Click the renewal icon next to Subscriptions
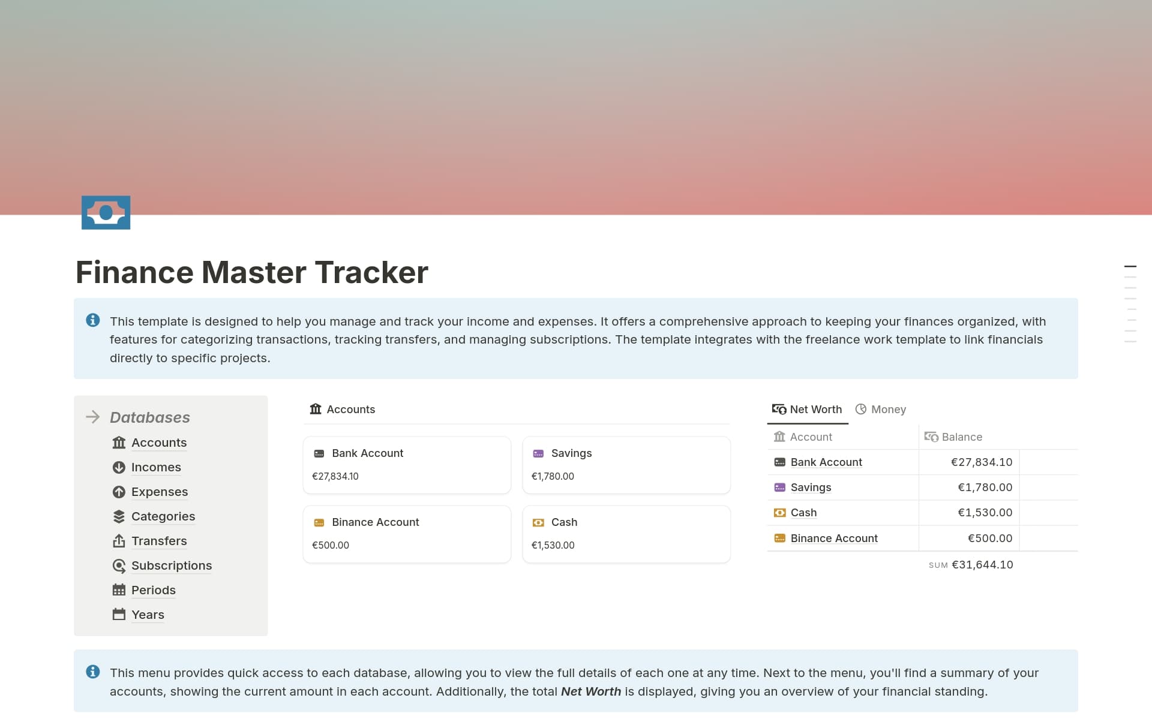Image resolution: width=1152 pixels, height=719 pixels. 119,565
